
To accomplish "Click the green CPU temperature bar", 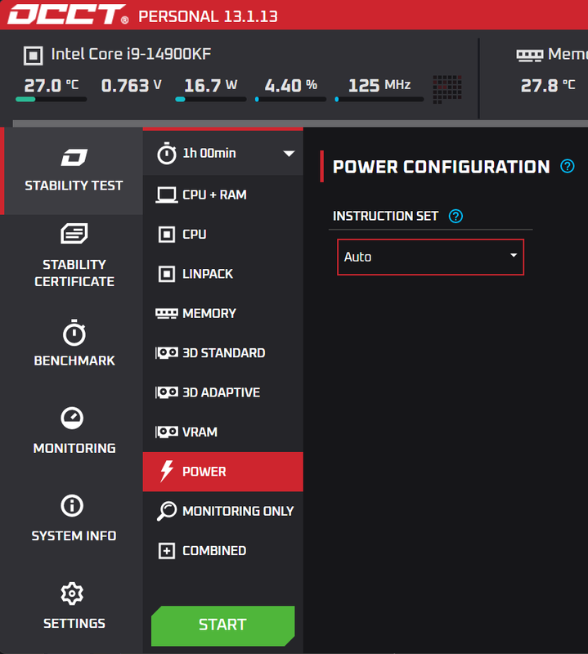I will coord(51,99).
